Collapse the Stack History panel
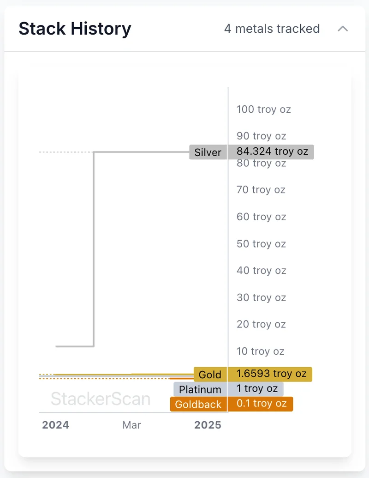Screen dimensions: 369x478 (343, 28)
